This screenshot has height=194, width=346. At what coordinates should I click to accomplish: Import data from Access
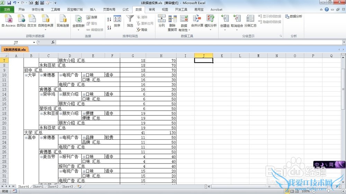click(x=8, y=21)
